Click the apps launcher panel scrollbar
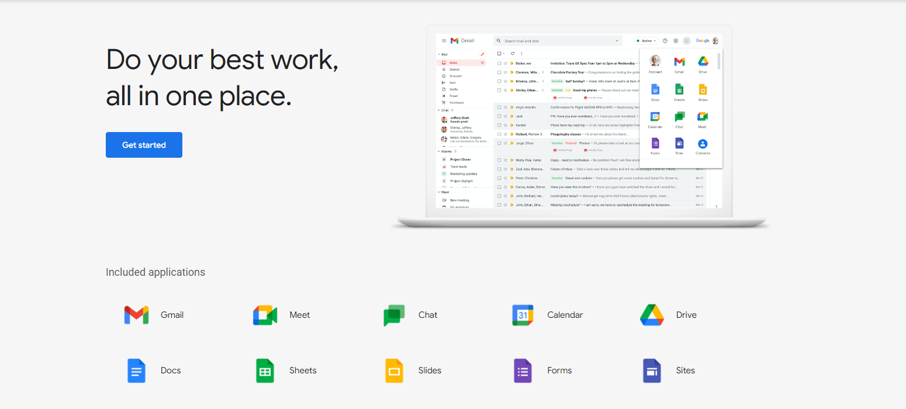Screen dimensions: 906x409 pyautogui.click(x=718, y=61)
